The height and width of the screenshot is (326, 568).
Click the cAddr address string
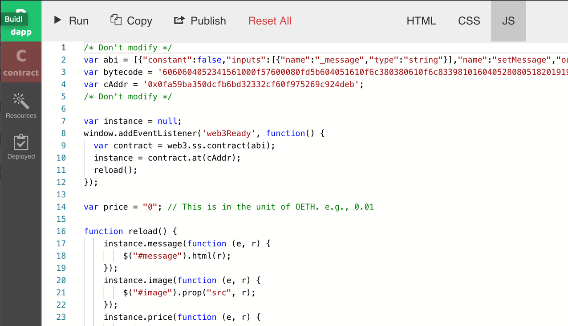(x=251, y=84)
